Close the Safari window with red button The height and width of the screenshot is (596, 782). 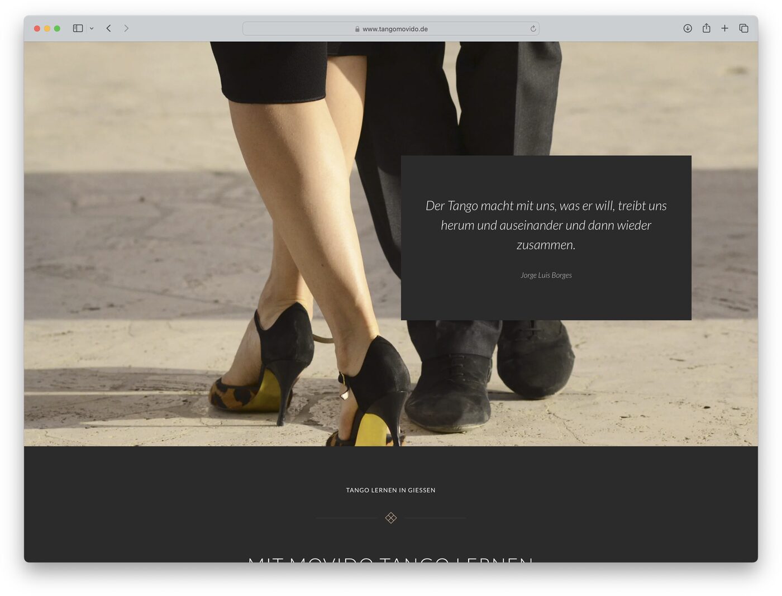pos(37,28)
